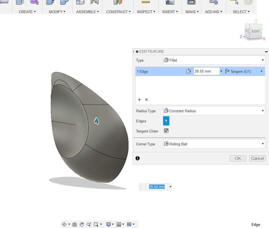Image resolution: width=269 pixels, height=228 pixels.
Task: Select the Zoom magnifier tool
Action: 89,224
